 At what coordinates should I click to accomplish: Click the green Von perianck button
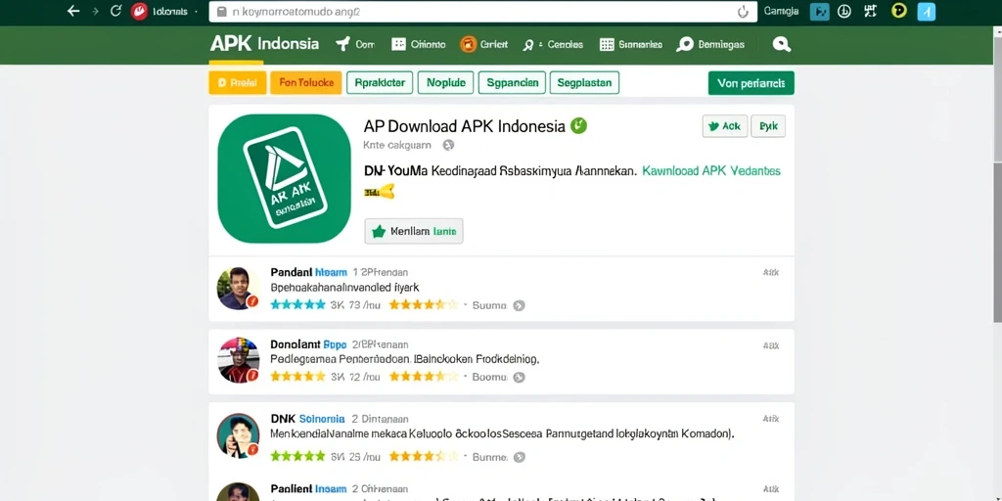(x=751, y=83)
